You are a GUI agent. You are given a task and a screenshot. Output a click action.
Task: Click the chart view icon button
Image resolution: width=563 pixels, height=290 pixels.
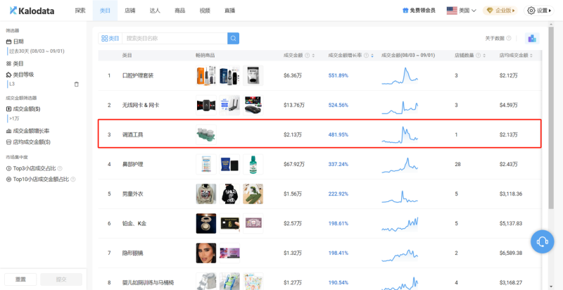coord(532,39)
